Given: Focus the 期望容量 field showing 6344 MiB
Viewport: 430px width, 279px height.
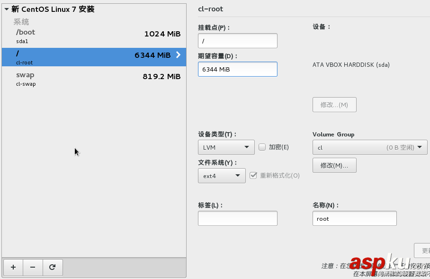Looking at the screenshot, I should [x=237, y=69].
